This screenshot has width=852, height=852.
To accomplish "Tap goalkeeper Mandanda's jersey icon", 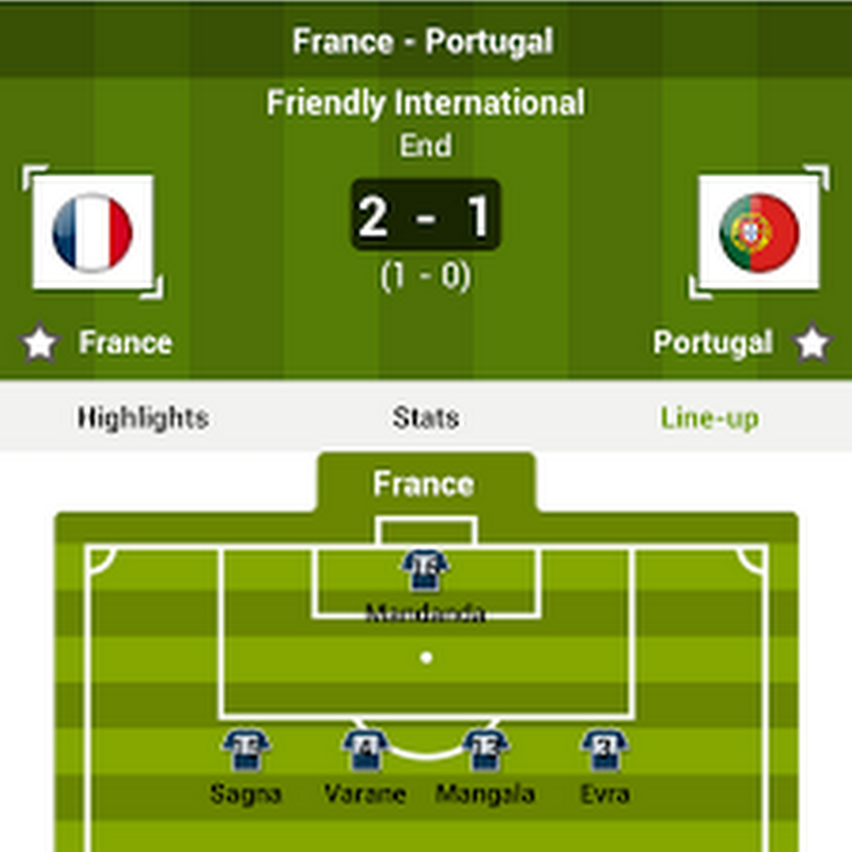I will pyautogui.click(x=425, y=569).
